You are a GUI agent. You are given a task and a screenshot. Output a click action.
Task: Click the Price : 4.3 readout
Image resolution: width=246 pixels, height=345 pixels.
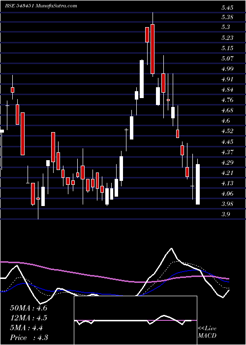pyautogui.click(x=29, y=338)
